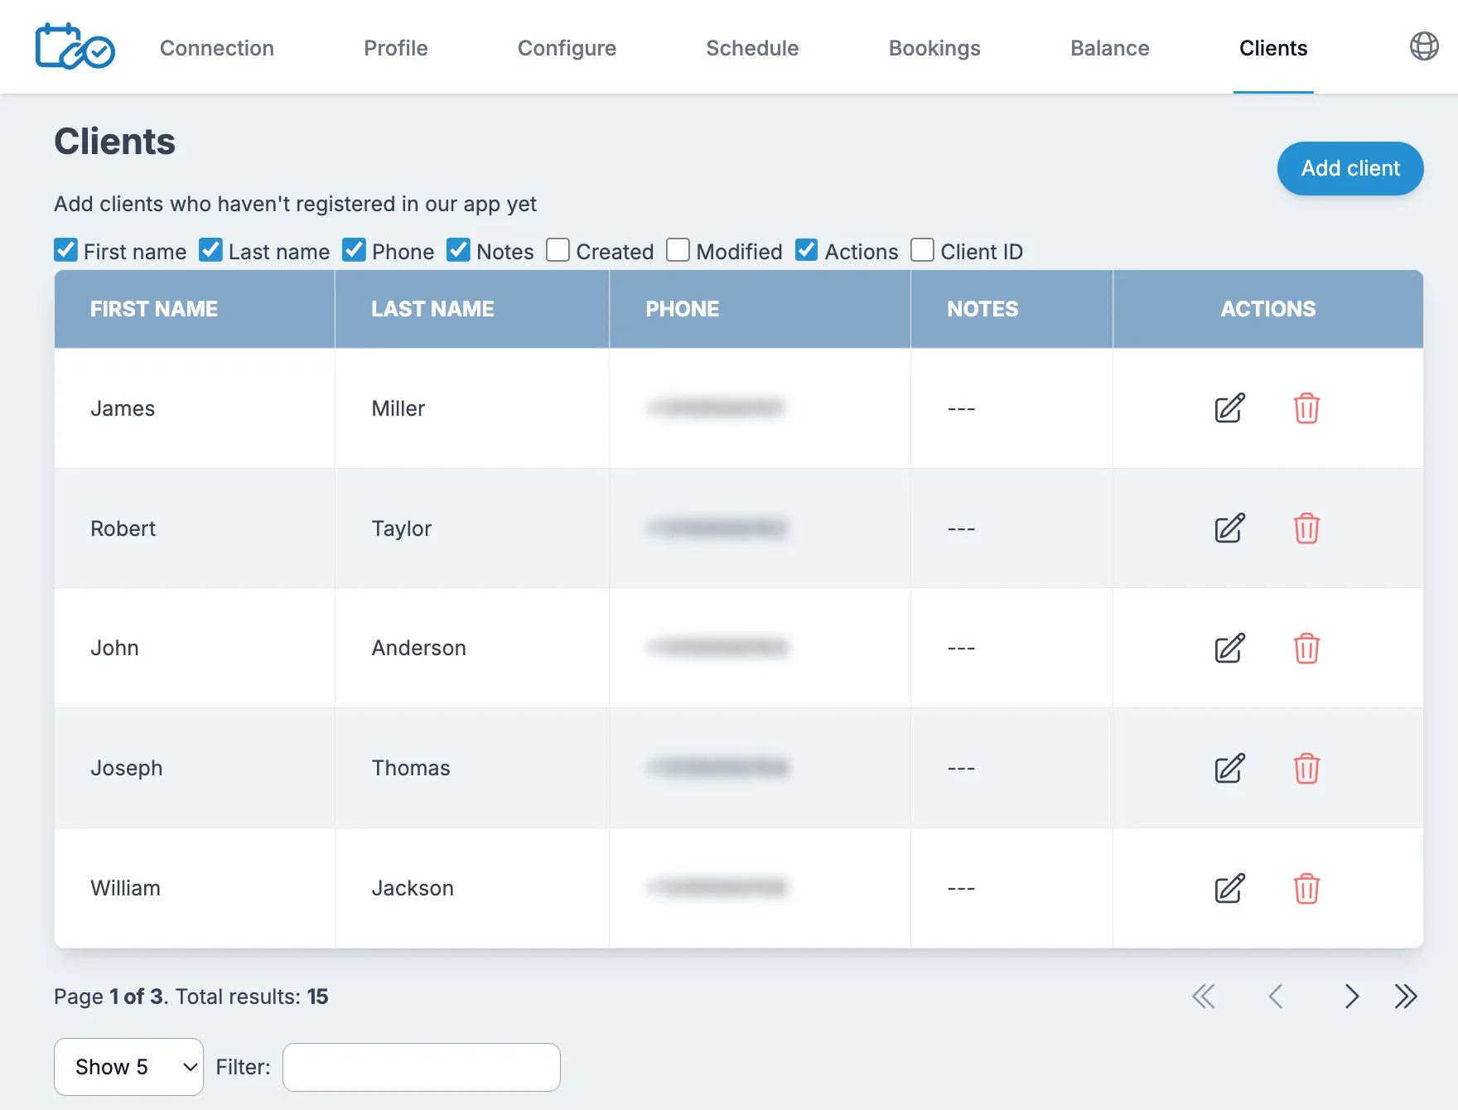Screen dimensions: 1458x1110
Task: Edit the James Miller client entry
Action: click(x=1228, y=408)
